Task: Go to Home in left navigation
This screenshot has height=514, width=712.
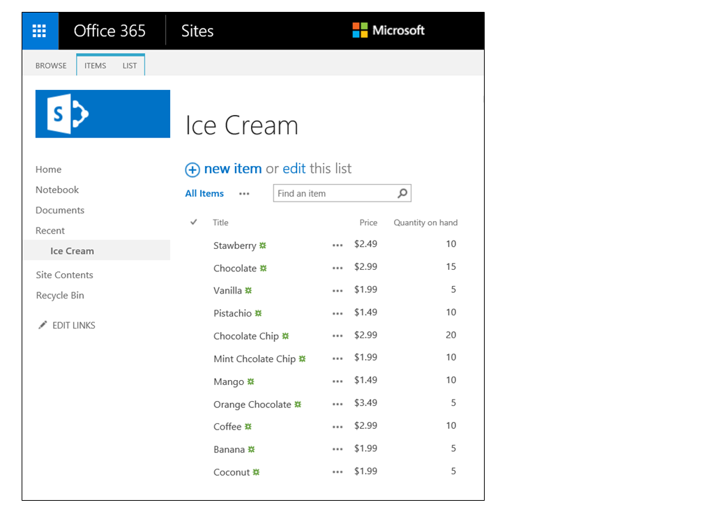Action: pyautogui.click(x=49, y=169)
